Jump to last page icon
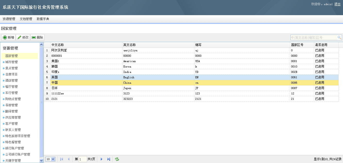This screenshot has height=163, width=343. 109,159
